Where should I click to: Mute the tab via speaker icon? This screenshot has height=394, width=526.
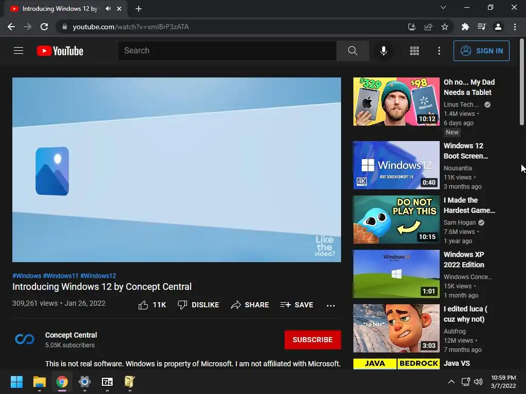[x=108, y=9]
